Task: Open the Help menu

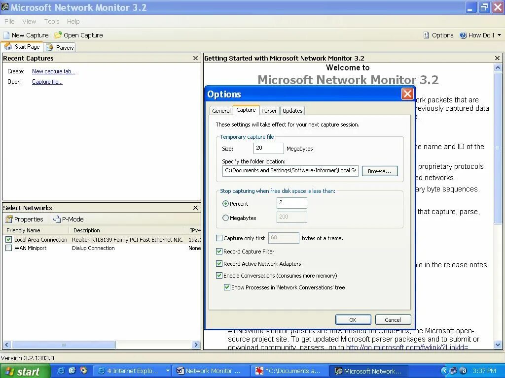Action: 73,22
